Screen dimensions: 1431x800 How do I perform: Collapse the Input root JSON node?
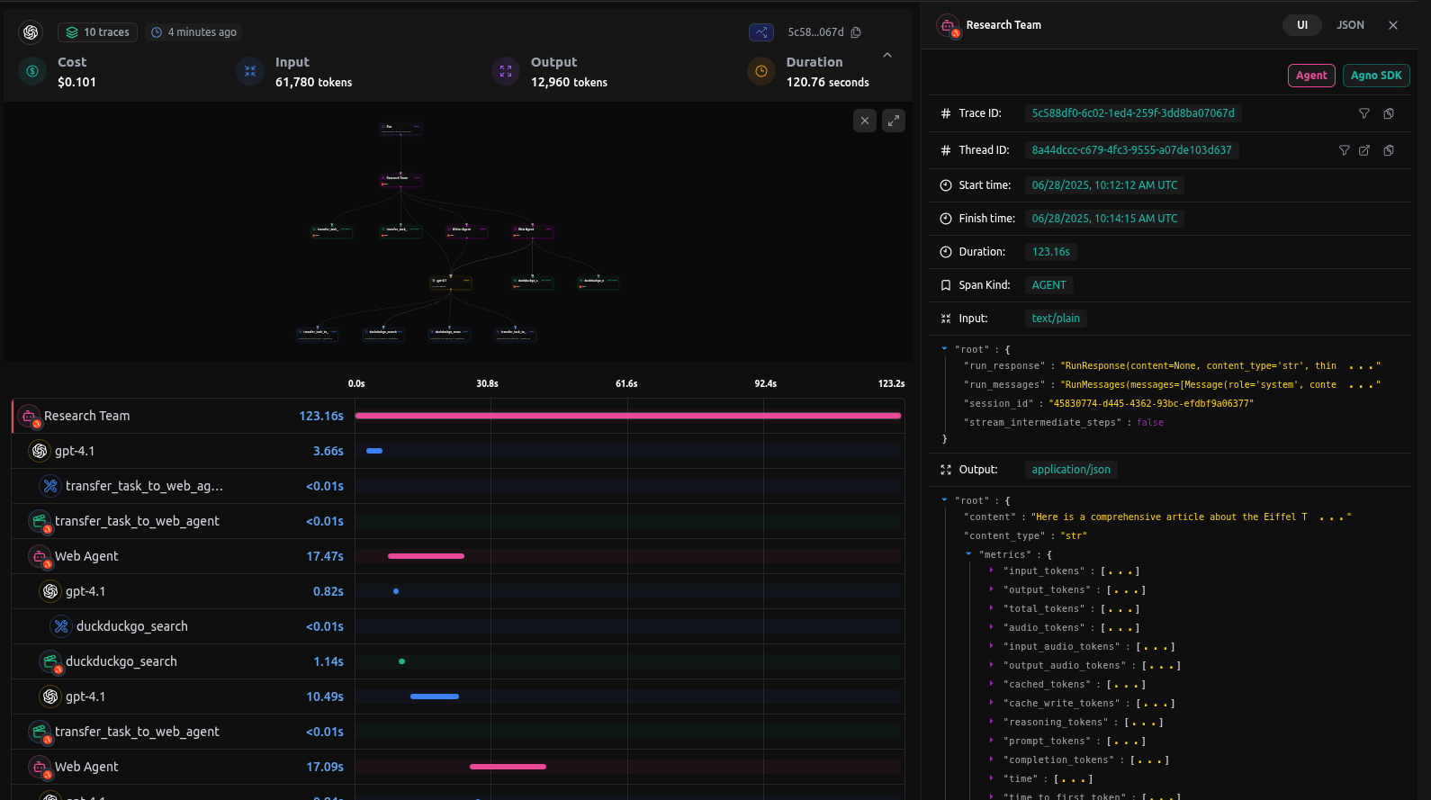pos(944,349)
